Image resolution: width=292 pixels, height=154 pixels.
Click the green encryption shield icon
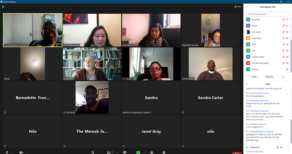coord(3,7)
